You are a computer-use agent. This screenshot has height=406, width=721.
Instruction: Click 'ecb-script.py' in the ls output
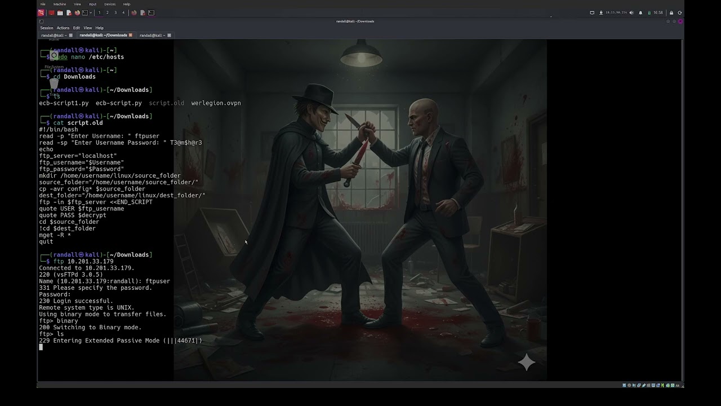pyautogui.click(x=119, y=103)
